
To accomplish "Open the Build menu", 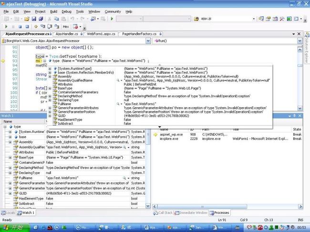I will [x=53, y=11].
